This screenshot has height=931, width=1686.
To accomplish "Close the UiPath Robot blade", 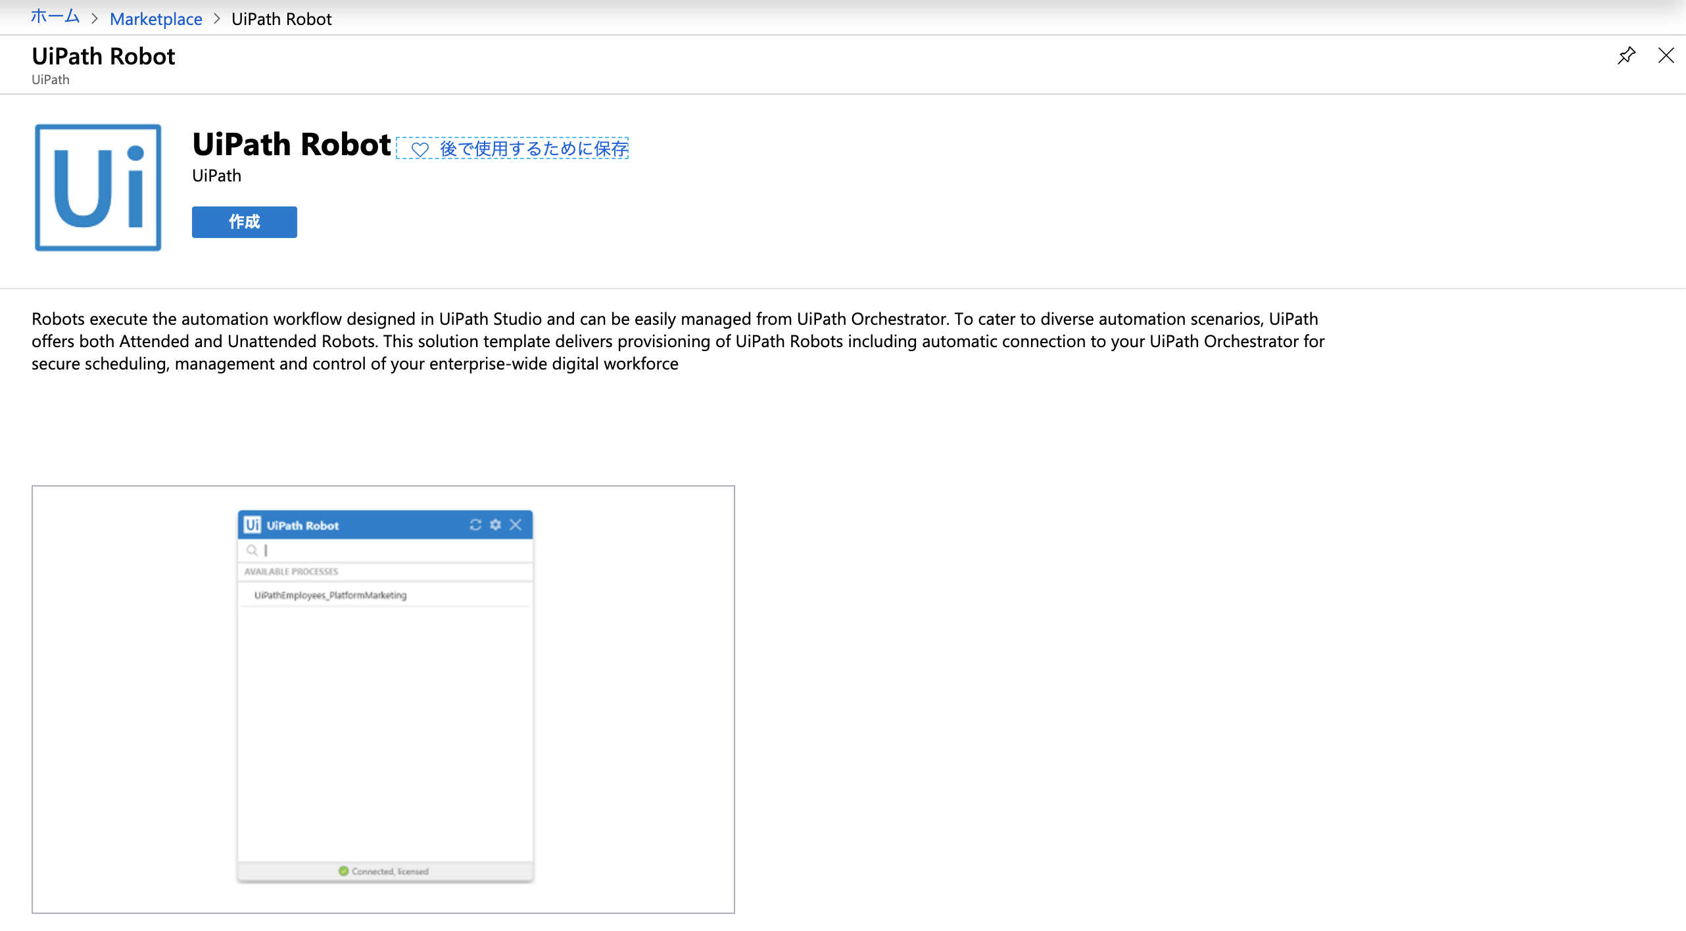I will (1666, 56).
